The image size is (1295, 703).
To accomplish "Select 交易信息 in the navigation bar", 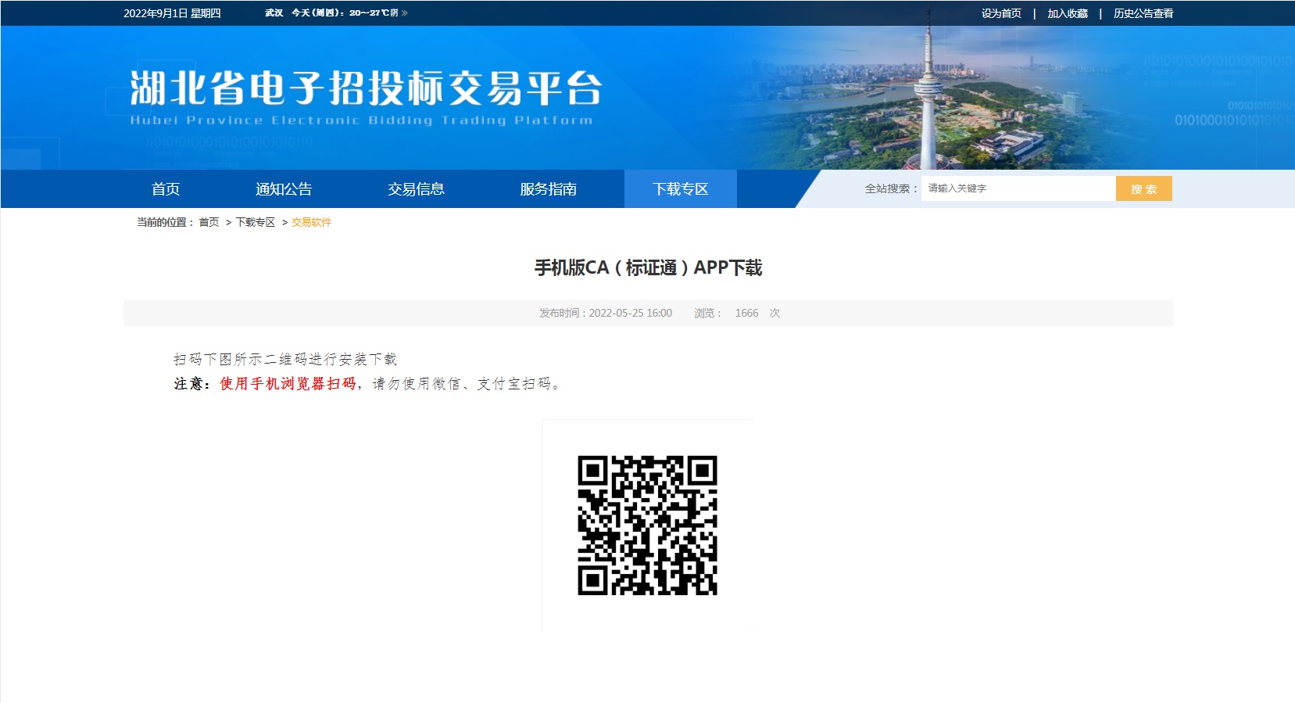I will (x=416, y=189).
